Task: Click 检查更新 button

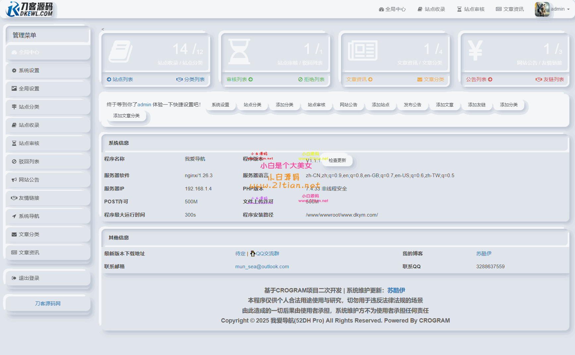Action: click(337, 160)
